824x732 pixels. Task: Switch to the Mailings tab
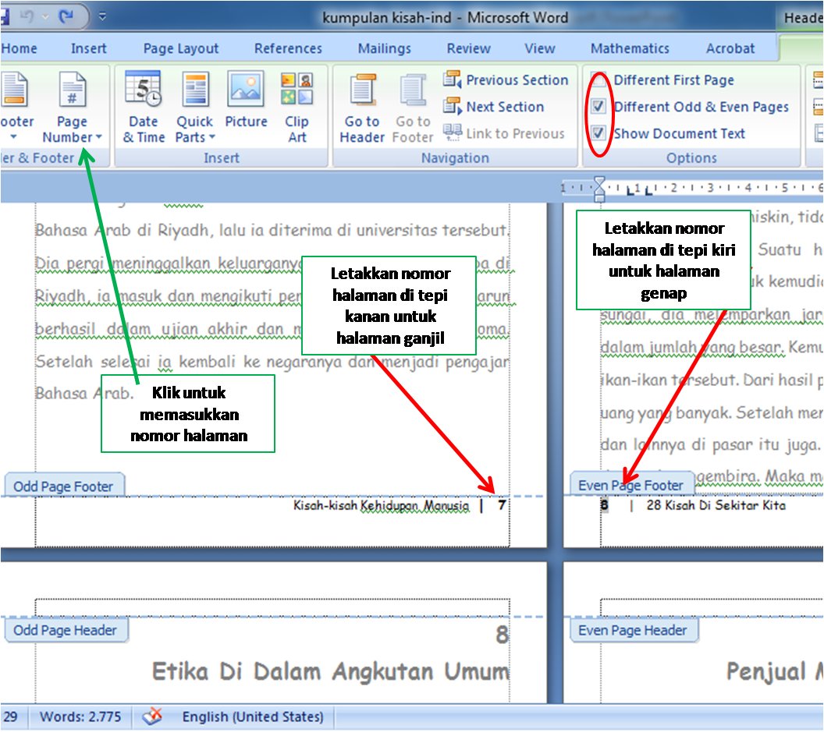(384, 48)
